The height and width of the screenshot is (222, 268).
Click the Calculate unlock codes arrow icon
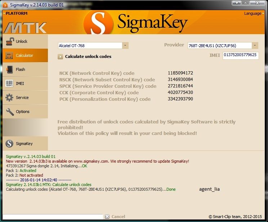[x=60, y=56]
